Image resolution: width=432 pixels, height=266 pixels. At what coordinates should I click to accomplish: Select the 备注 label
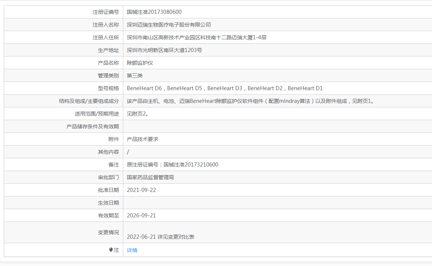(x=114, y=165)
